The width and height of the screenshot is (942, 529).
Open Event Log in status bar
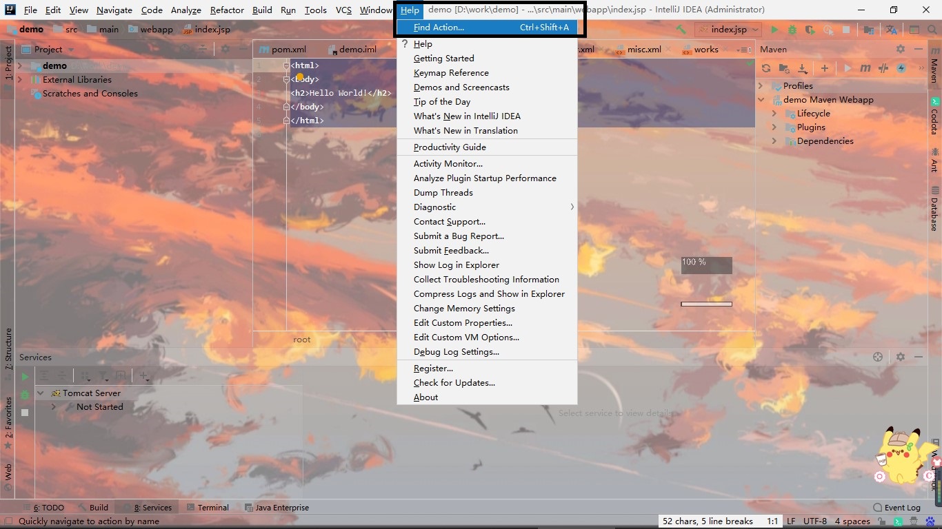click(896, 508)
